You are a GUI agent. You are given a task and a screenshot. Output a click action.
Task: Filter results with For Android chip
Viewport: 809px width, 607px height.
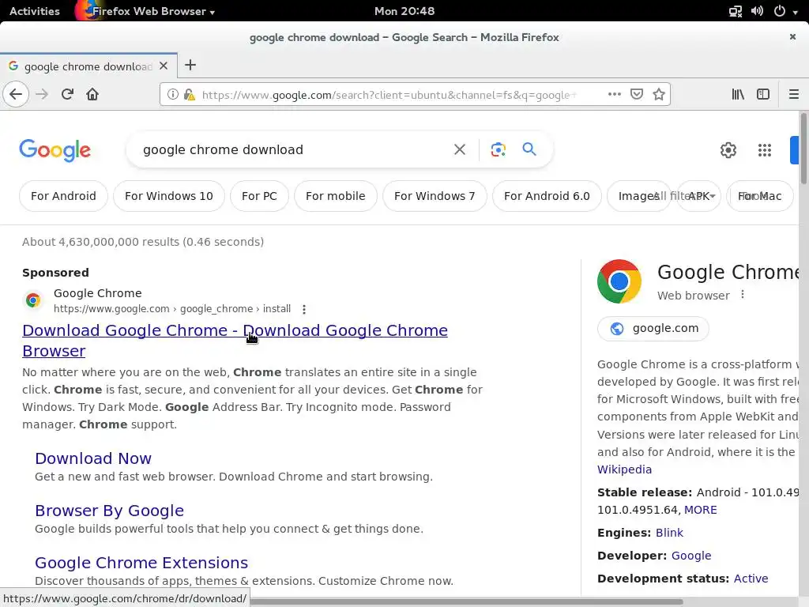pyautogui.click(x=63, y=196)
